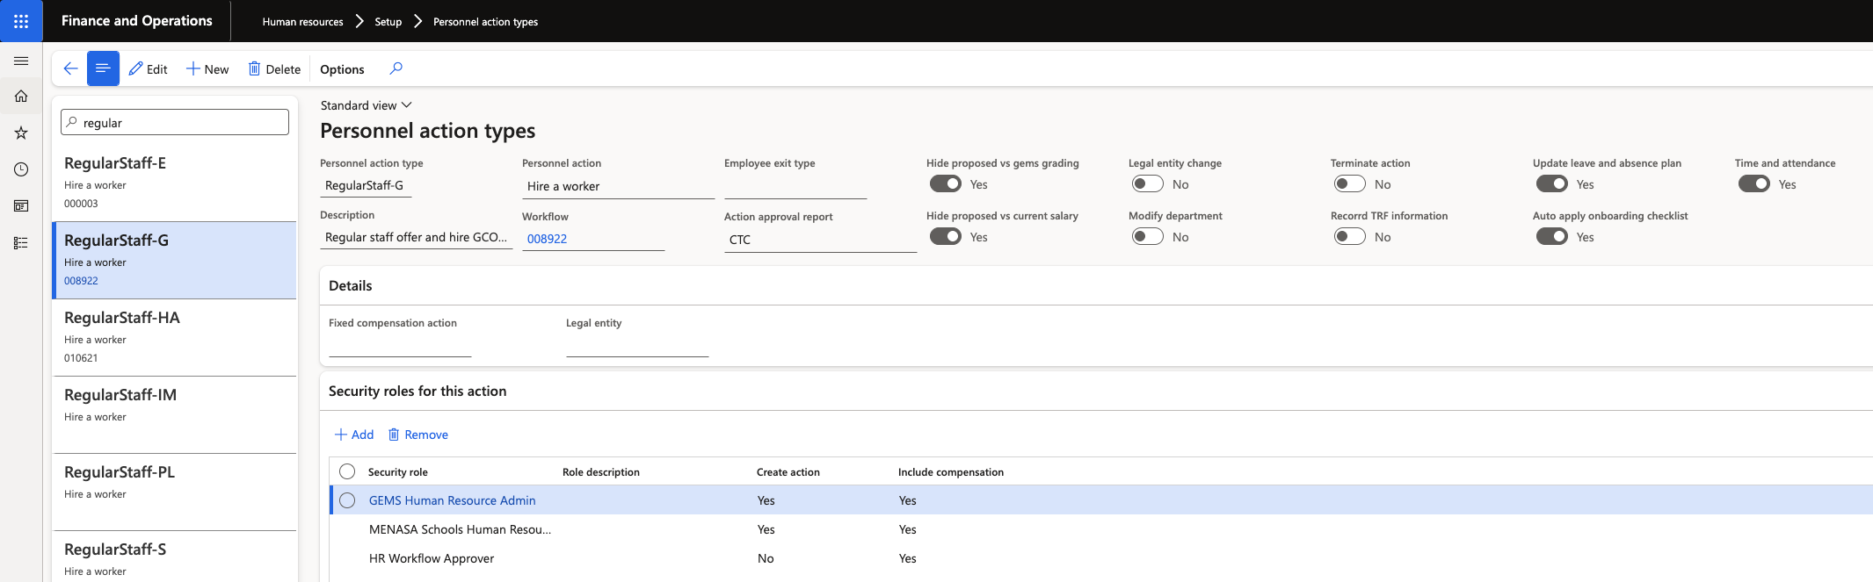Open the Options menu

(342, 69)
